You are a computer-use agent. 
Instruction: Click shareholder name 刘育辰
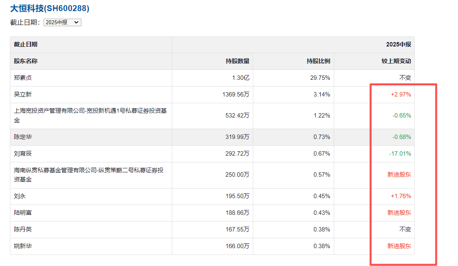click(x=23, y=154)
